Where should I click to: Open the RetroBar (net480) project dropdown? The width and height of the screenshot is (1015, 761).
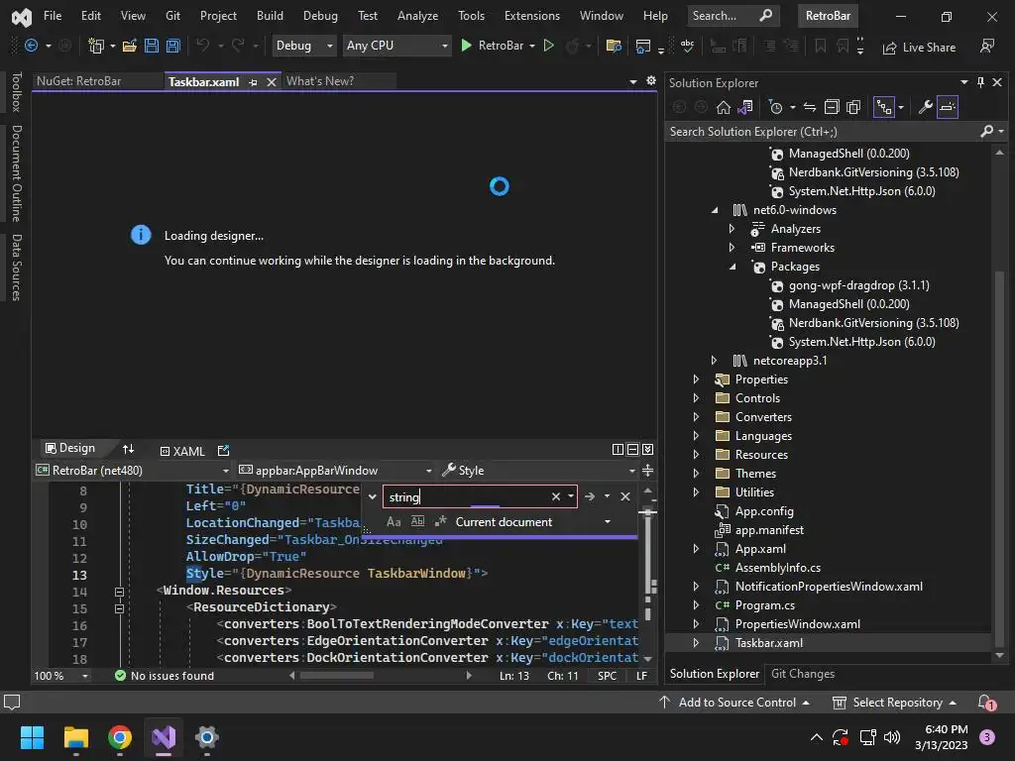point(132,471)
